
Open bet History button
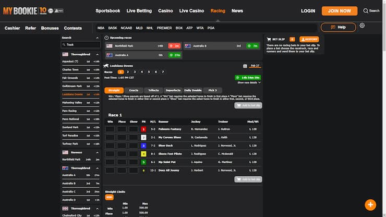pos(309,40)
